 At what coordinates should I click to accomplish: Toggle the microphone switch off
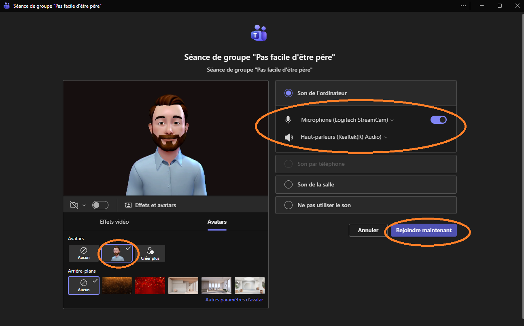pos(438,120)
